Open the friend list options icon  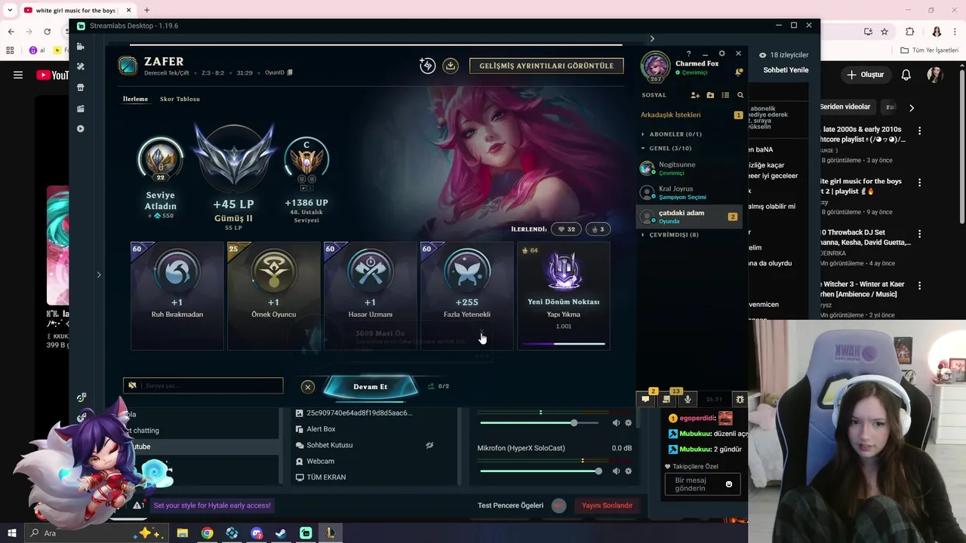pyautogui.click(x=725, y=95)
